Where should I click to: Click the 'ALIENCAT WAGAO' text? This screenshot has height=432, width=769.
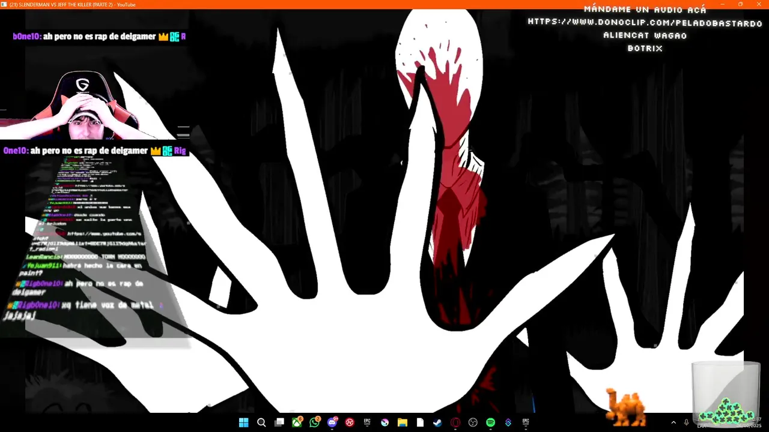645,35
